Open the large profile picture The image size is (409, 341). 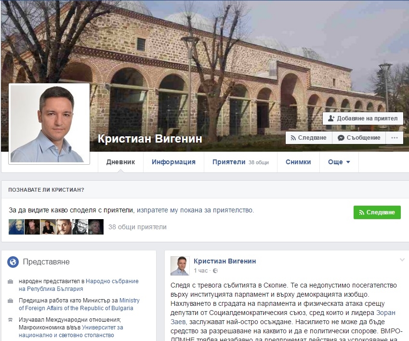click(x=49, y=124)
